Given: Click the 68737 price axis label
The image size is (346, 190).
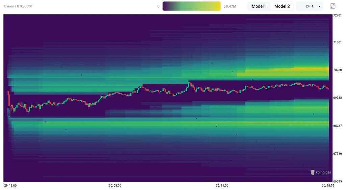Looking at the screenshot, I should [x=338, y=126].
